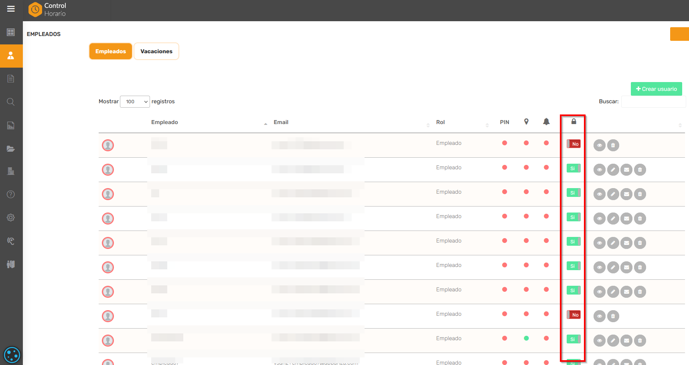
Task: Open the help question mark in the sidebar
Action: pyautogui.click(x=11, y=195)
